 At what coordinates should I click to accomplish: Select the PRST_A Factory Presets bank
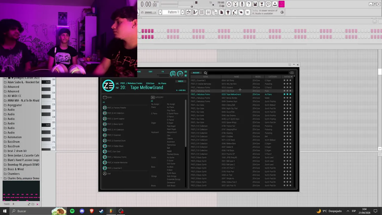coord(116,108)
